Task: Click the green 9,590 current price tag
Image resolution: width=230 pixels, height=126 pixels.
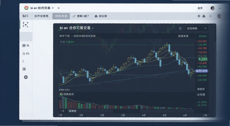Action: click(x=203, y=59)
